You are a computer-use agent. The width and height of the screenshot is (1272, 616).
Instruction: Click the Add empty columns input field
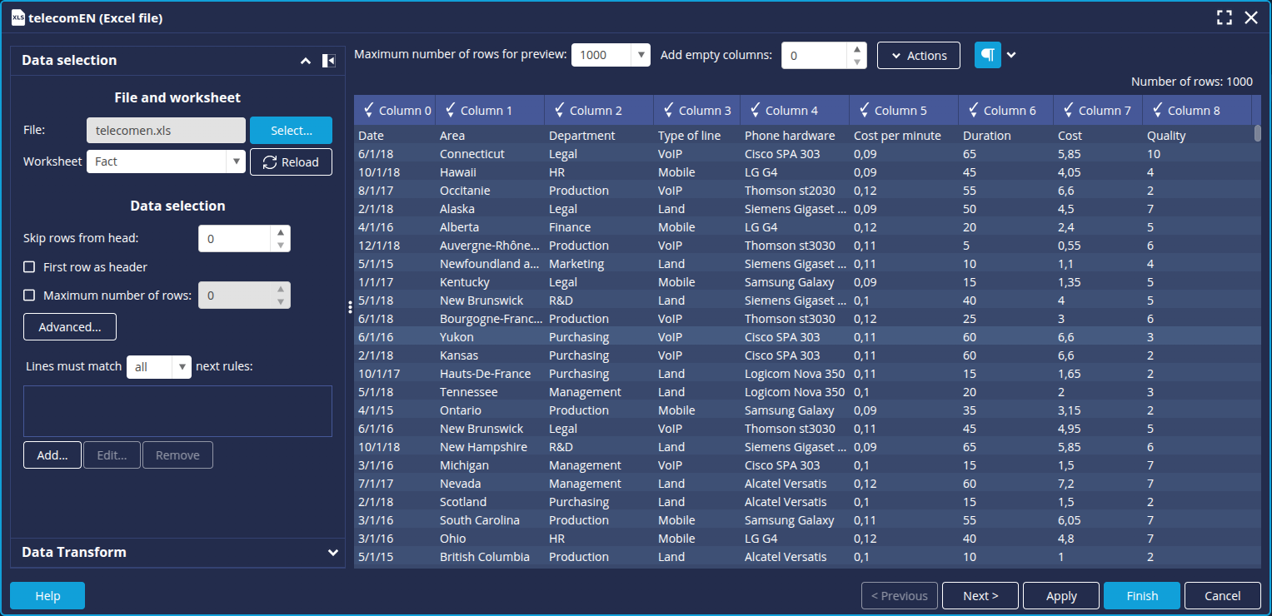click(814, 56)
